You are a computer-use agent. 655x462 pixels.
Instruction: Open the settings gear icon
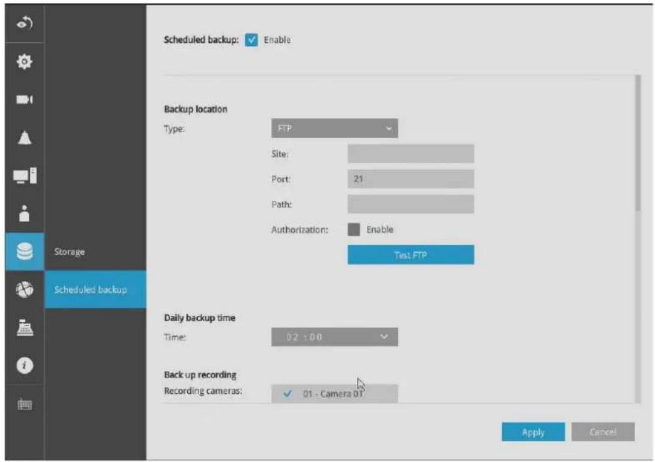(x=25, y=61)
